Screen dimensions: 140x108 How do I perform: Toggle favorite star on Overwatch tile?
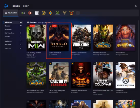pos(117,64)
